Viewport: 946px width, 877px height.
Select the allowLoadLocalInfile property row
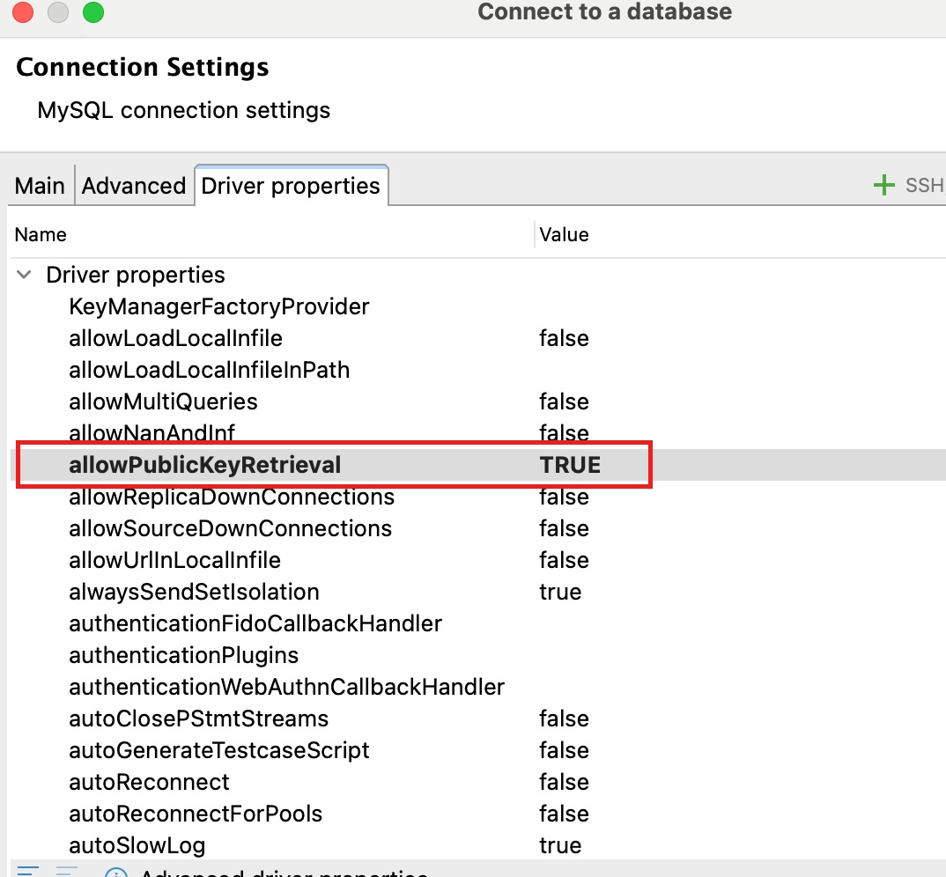477,338
